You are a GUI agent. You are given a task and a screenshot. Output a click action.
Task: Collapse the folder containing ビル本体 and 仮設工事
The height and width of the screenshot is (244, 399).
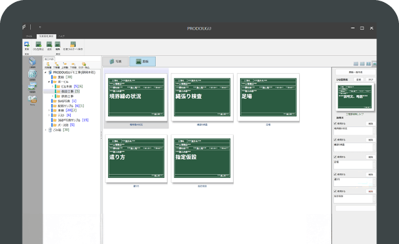pos(49,82)
